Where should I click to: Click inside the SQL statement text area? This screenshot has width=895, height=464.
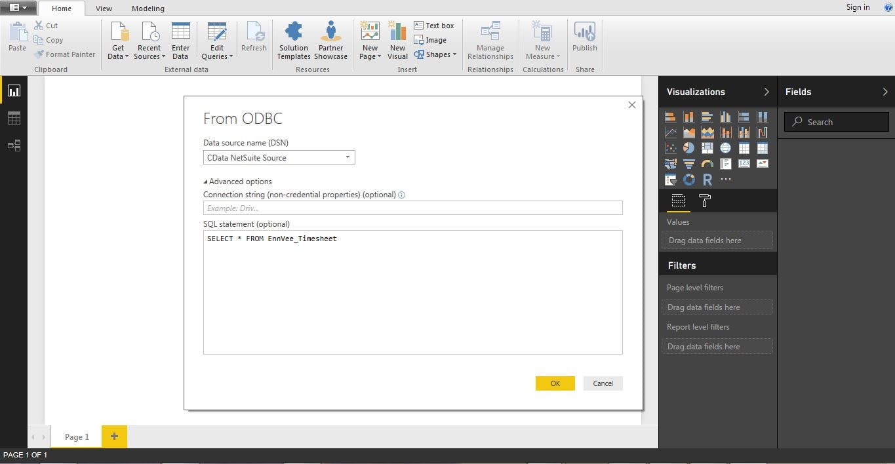[x=412, y=292]
